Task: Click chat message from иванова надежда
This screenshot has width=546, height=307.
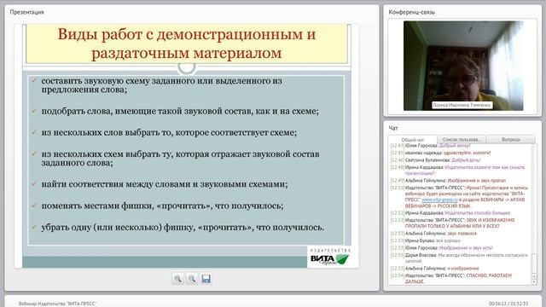Action: click(440, 153)
